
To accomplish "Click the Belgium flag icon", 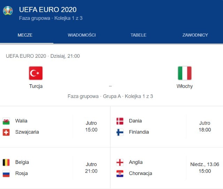I will (6, 162).
